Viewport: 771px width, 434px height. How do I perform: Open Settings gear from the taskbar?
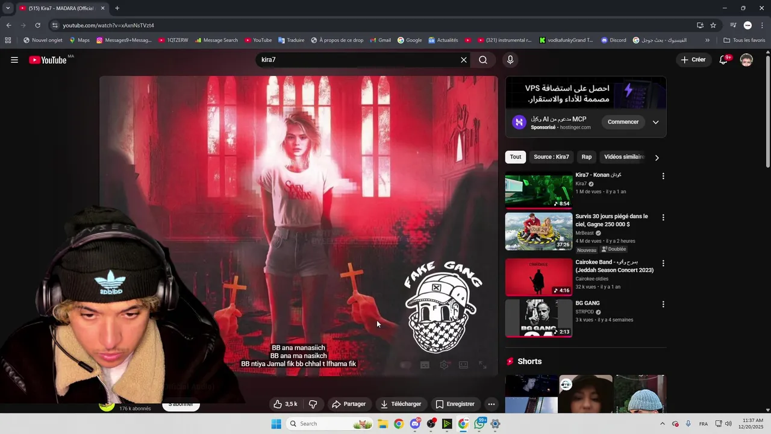[495, 424]
